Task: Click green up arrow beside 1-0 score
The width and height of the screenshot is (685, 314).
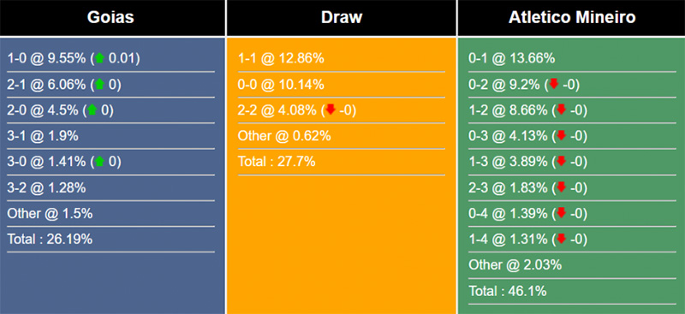Action: pos(99,58)
